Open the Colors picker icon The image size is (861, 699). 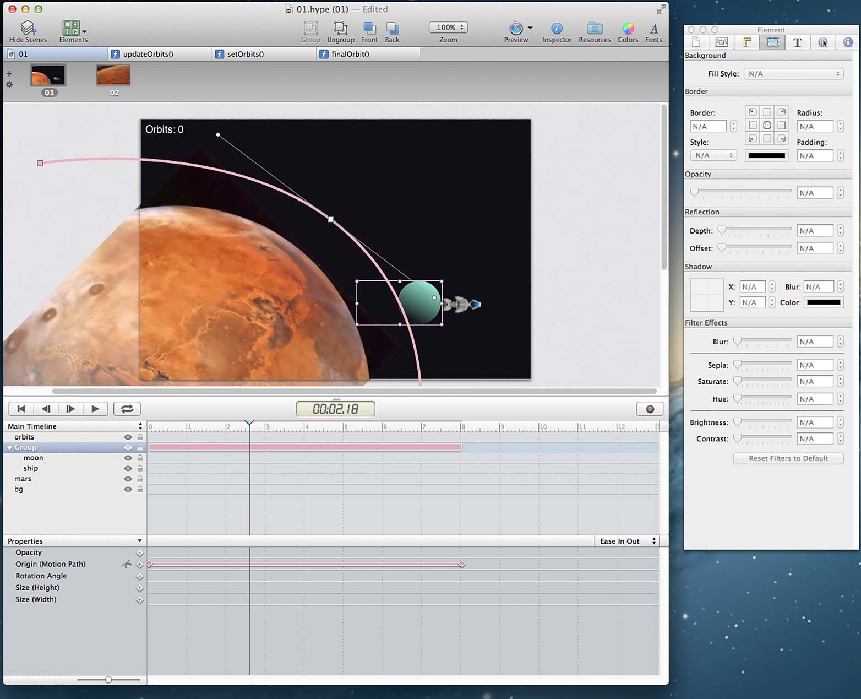point(628,28)
